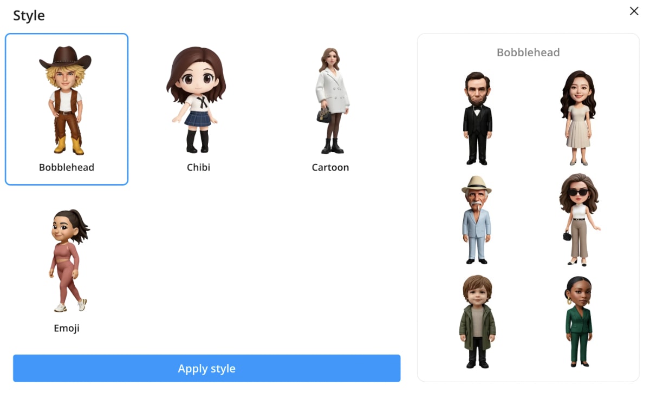Click the Emoji style label
Image resolution: width=650 pixels, height=393 pixels.
67,328
